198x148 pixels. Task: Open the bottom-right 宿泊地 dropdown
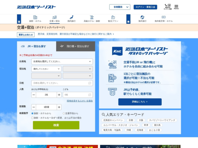coord(78,76)
